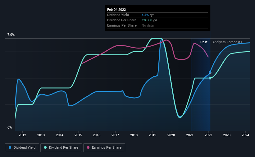Click the No data earnings value
This screenshot has height=157, width=255.
(148, 25)
